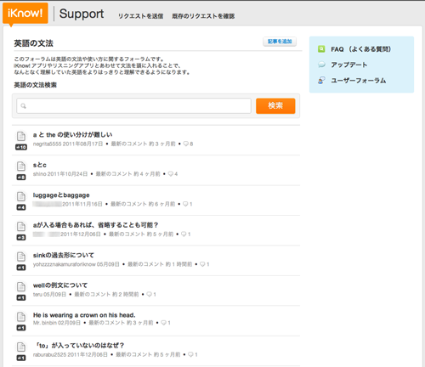This screenshot has width=425, height=367.
Task: Click document icon beside 'a と the' post
Action: click(21, 136)
